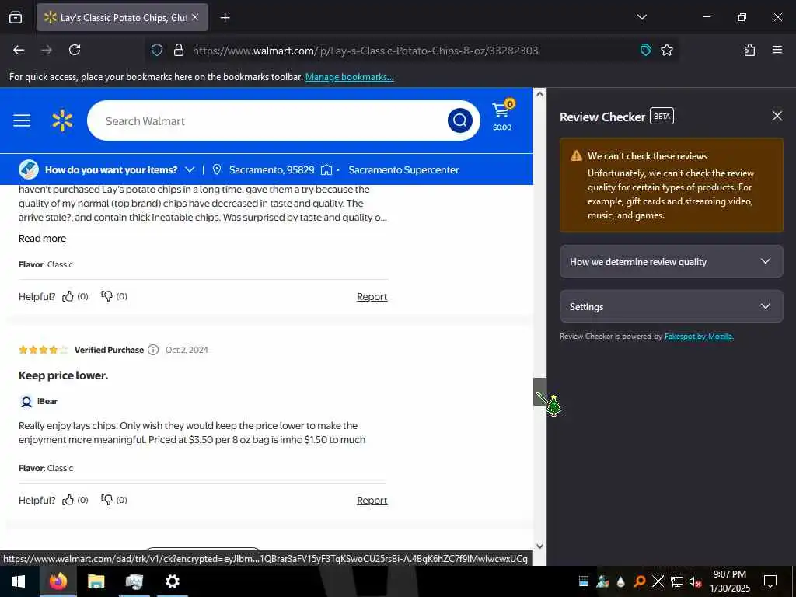Reload the current Walmart page

click(75, 50)
